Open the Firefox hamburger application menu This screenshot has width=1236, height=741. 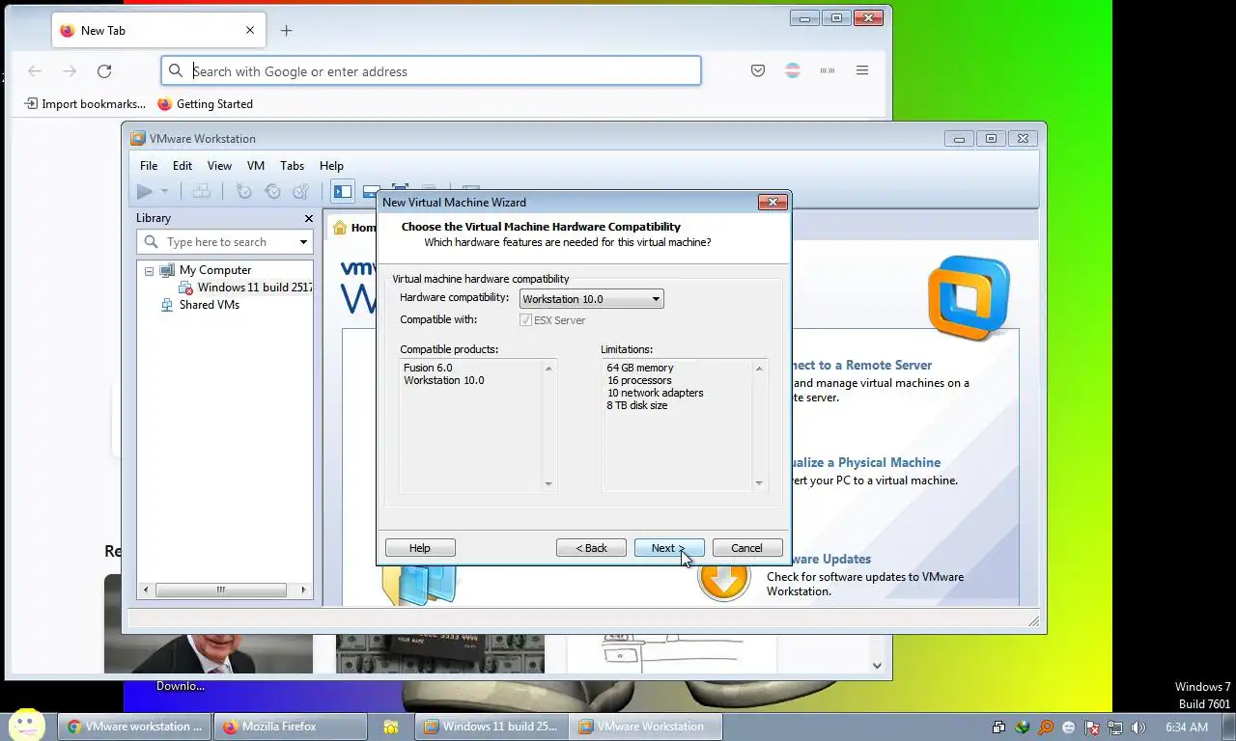tap(862, 71)
